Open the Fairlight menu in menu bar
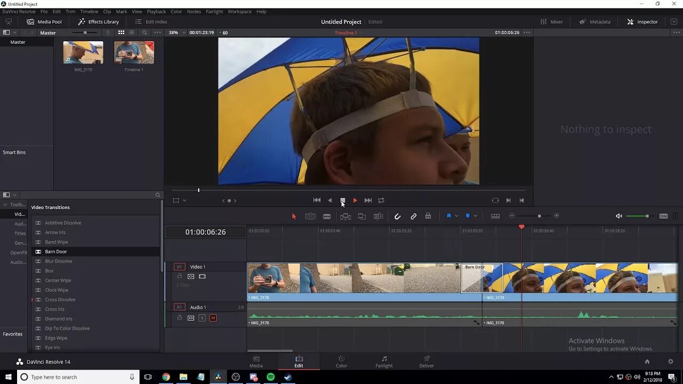 click(215, 12)
